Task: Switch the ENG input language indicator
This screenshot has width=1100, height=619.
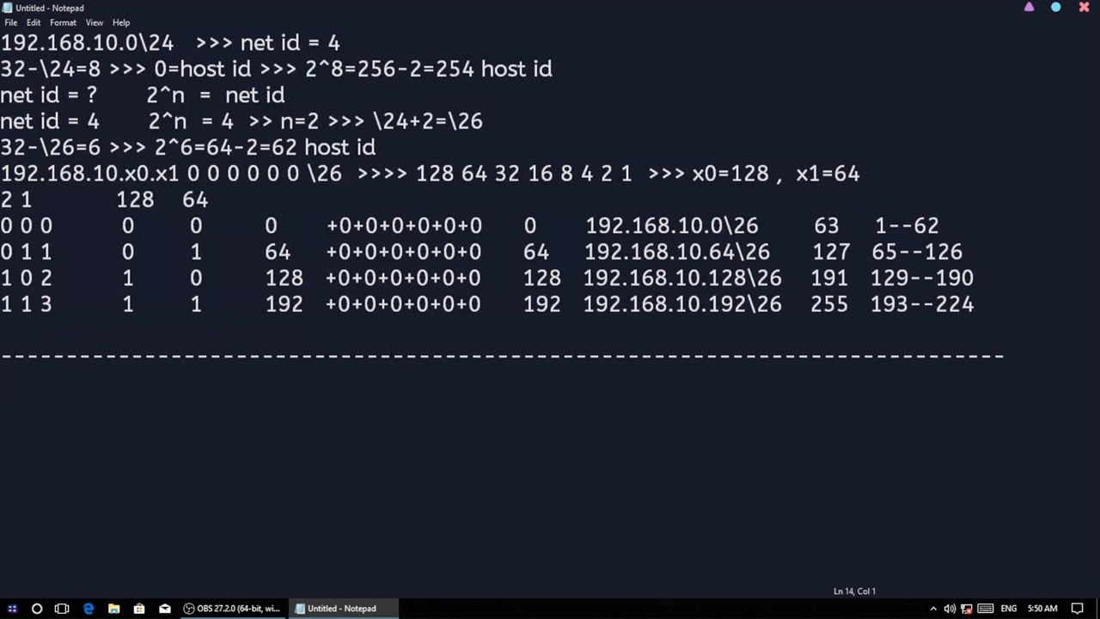Action: click(x=1008, y=609)
